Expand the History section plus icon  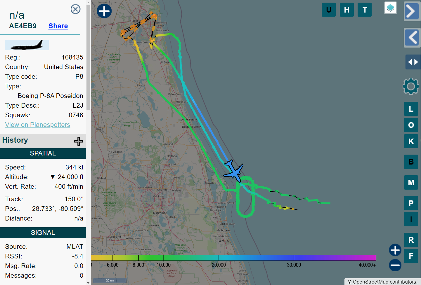78,141
